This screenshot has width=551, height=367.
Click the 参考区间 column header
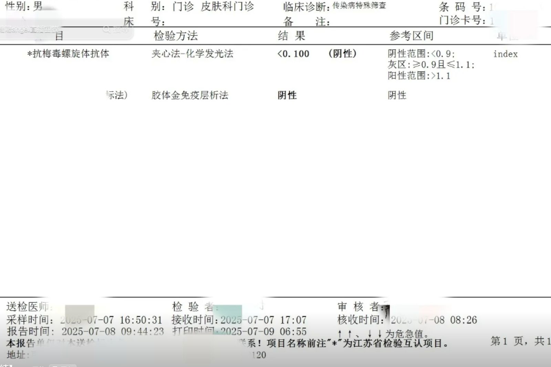pyautogui.click(x=411, y=36)
